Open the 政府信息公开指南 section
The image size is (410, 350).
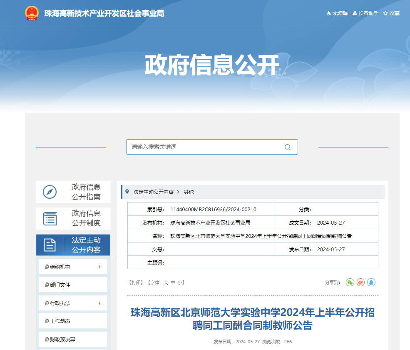73,192
